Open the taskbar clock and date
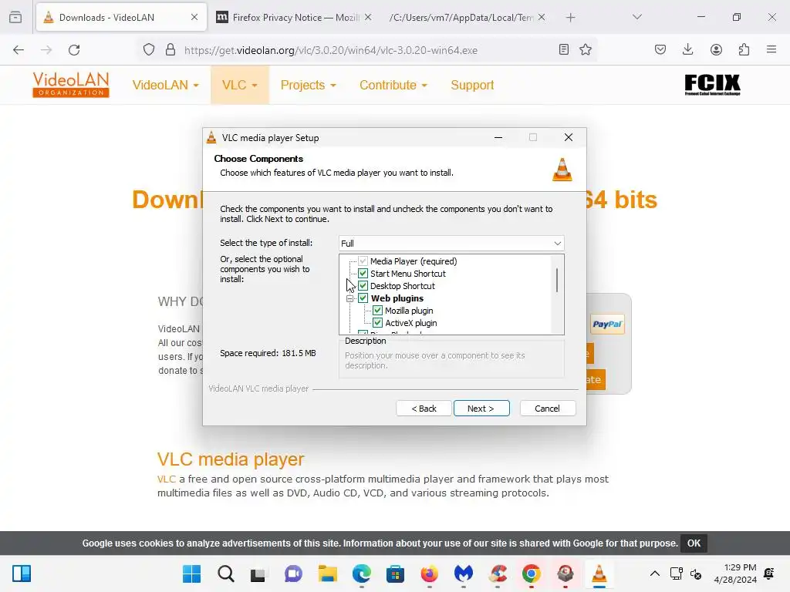The height and width of the screenshot is (592, 790). coord(735,573)
